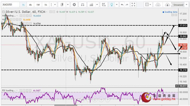The image size is (190, 106).
Task: Open the indicators chart icon
Action: (x=91, y=5)
